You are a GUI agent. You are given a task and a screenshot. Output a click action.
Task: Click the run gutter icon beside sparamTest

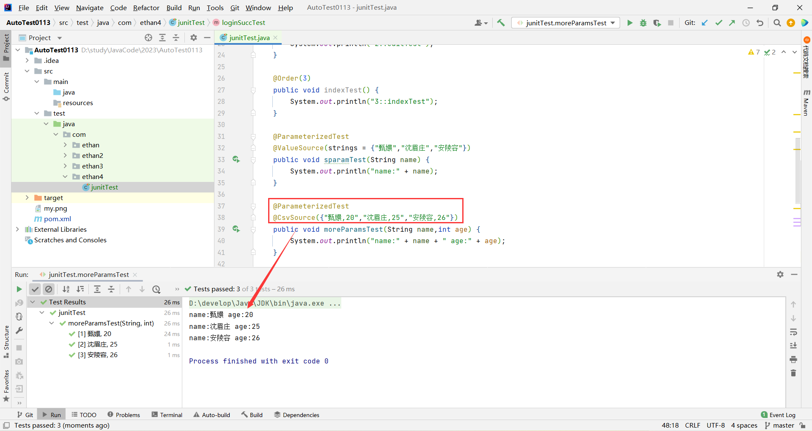point(236,159)
